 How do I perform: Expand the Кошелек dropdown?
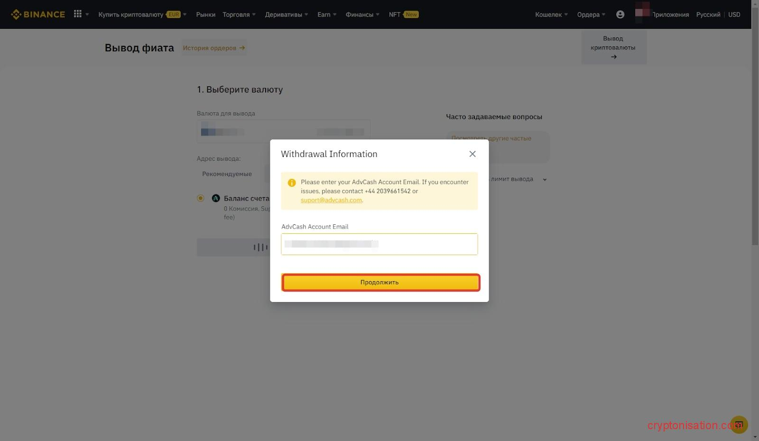[550, 14]
